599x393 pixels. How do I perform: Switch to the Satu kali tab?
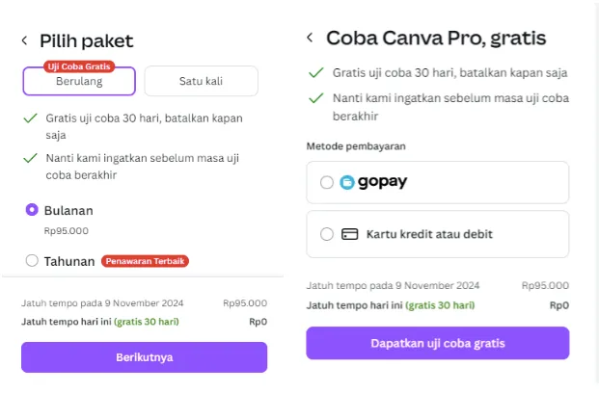tap(201, 82)
